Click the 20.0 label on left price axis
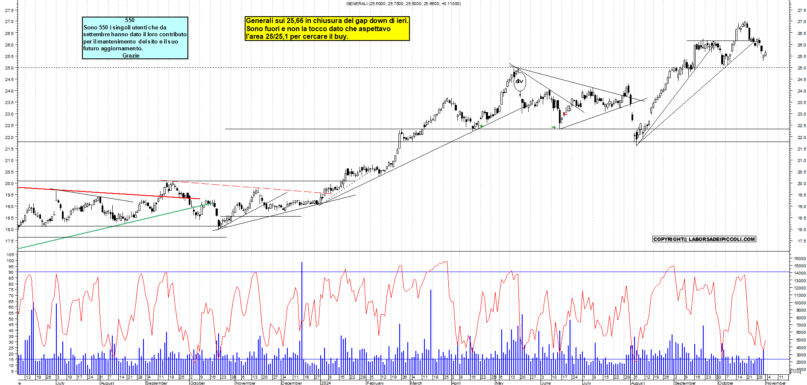Viewport: 807px width, 385px height. 9,183
